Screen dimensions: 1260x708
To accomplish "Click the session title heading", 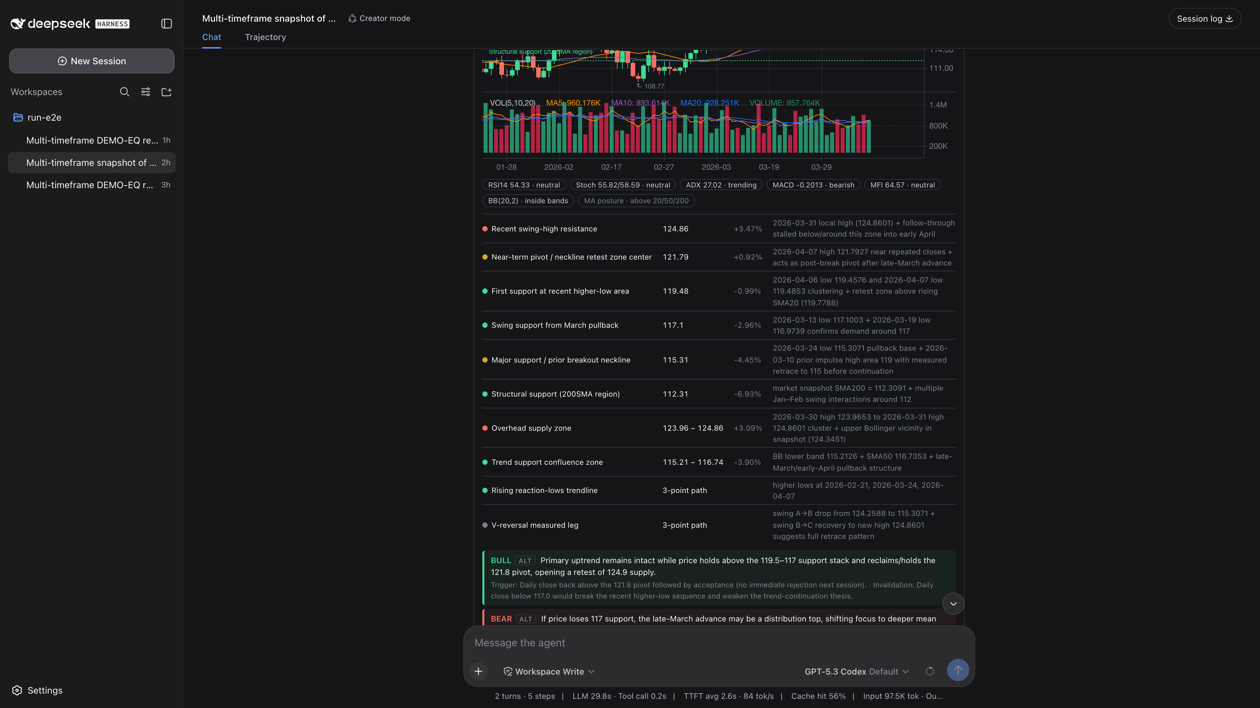I will [x=269, y=19].
